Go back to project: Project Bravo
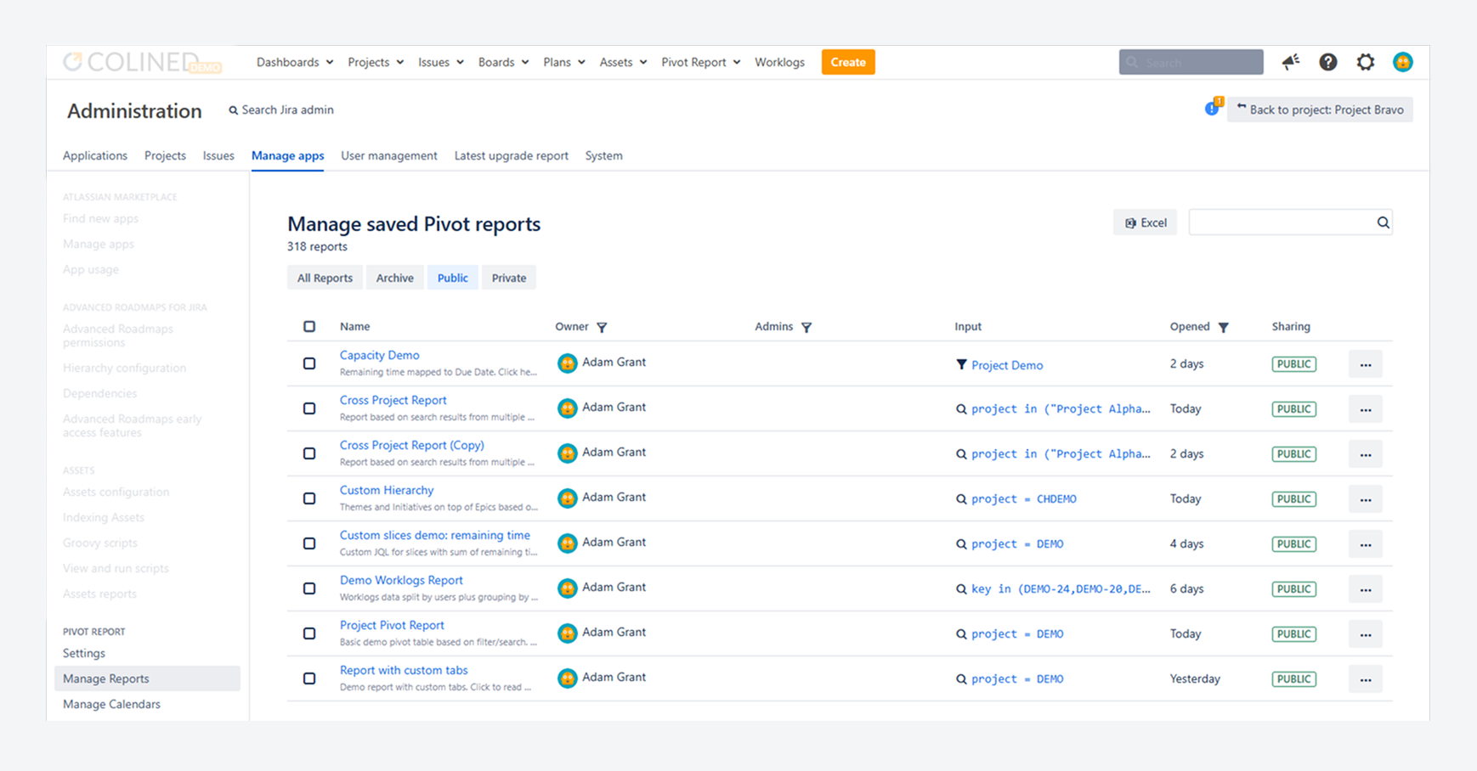This screenshot has height=771, width=1477. point(1320,110)
